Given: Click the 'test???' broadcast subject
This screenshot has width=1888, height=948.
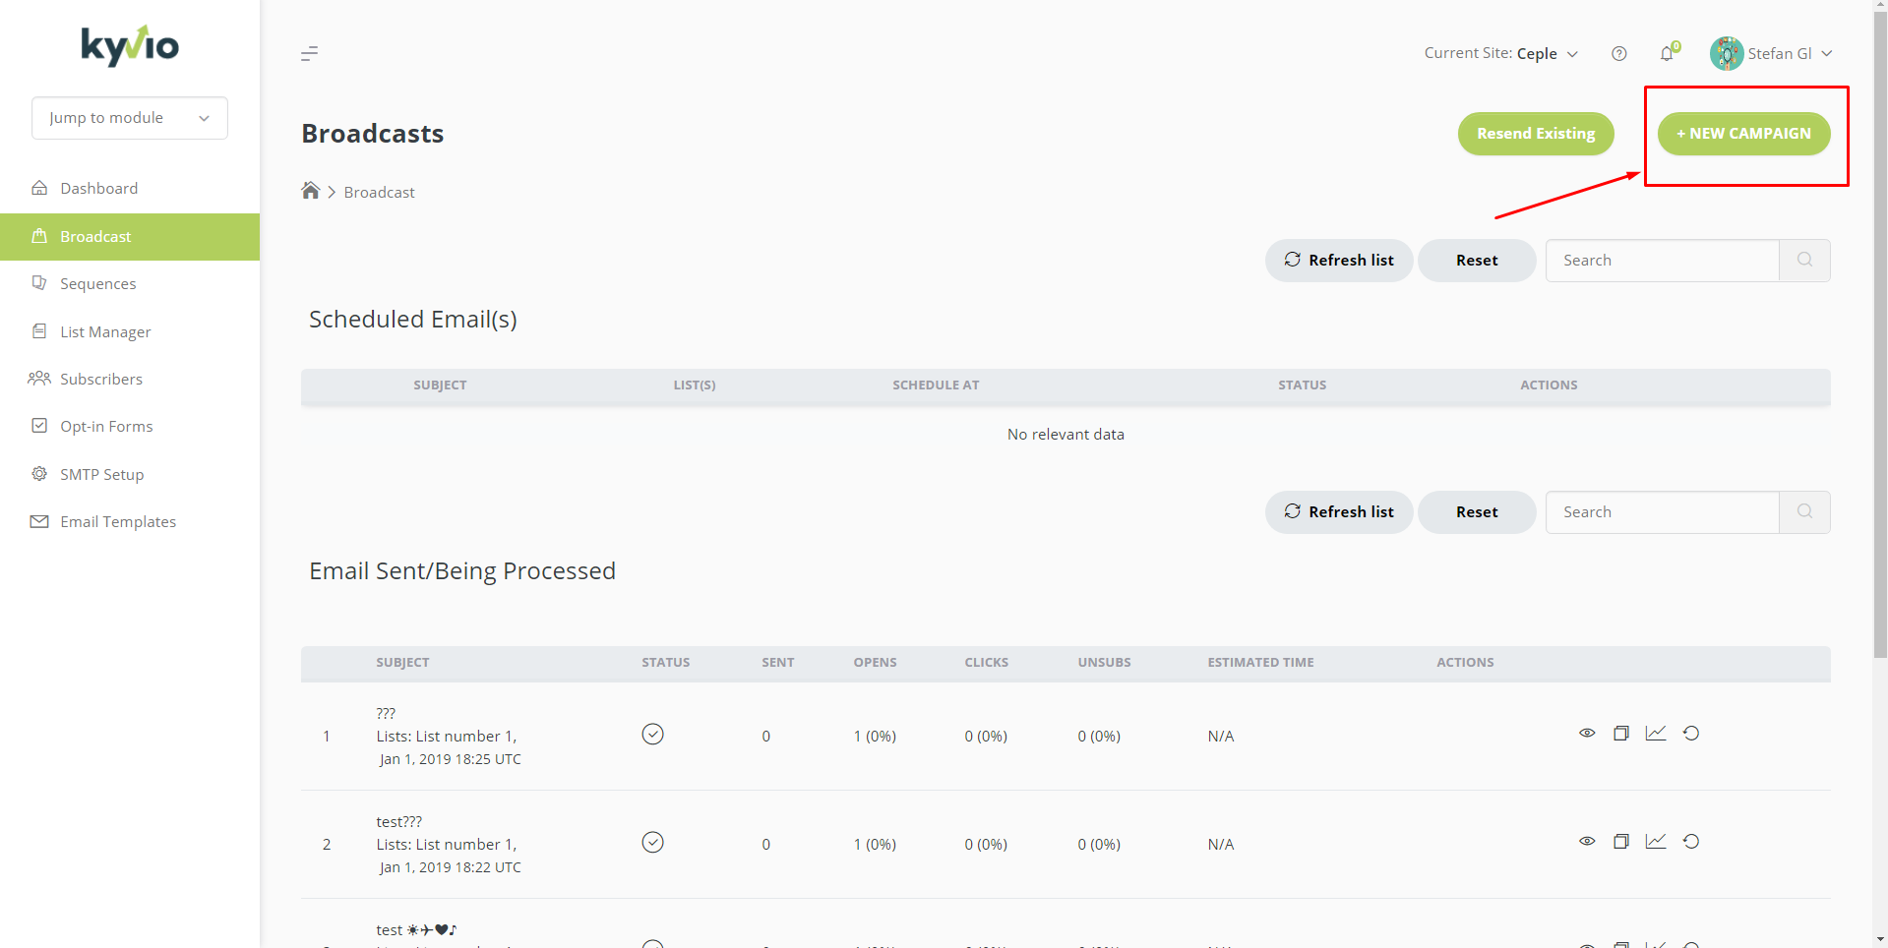Looking at the screenshot, I should point(398,822).
